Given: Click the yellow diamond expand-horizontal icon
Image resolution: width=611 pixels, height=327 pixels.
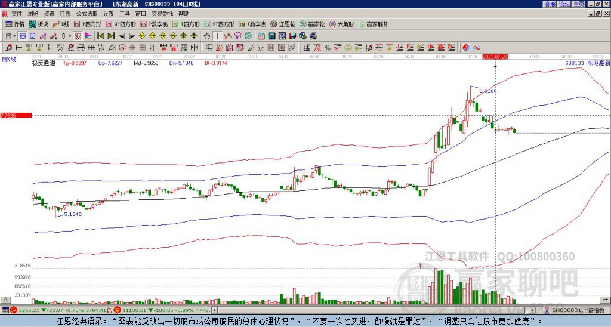Looking at the screenshot, I should pos(163,36).
